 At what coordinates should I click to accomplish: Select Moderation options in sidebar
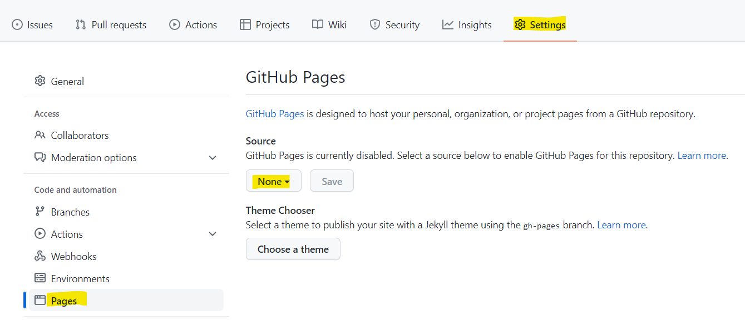tap(126, 157)
